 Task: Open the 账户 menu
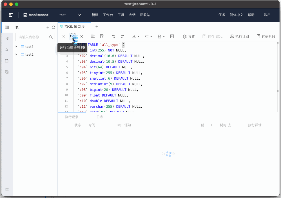click(x=267, y=15)
